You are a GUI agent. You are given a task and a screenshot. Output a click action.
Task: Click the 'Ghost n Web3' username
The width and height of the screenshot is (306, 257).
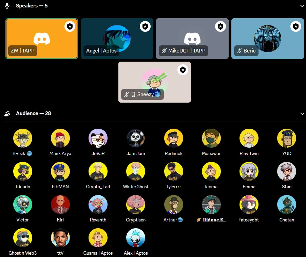pyautogui.click(x=23, y=253)
